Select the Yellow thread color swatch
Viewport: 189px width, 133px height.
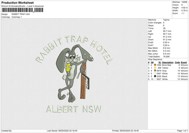(155, 67)
